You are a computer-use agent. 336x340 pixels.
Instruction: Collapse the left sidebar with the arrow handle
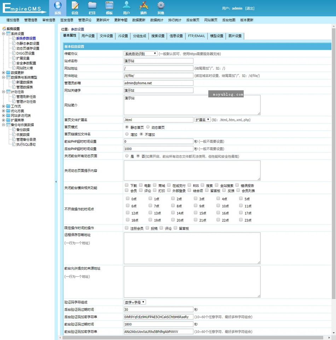coord(56,182)
